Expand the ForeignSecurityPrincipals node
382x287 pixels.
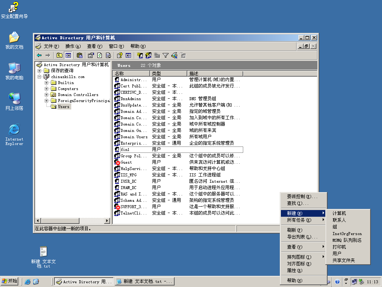(x=46, y=101)
